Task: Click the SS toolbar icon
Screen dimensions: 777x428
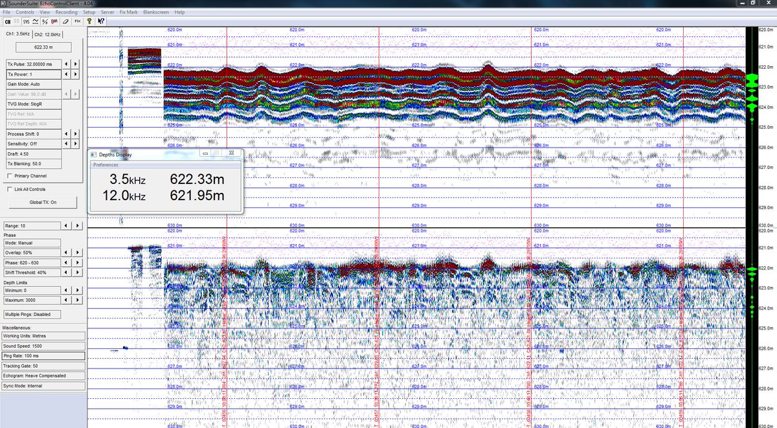Action: [x=17, y=21]
